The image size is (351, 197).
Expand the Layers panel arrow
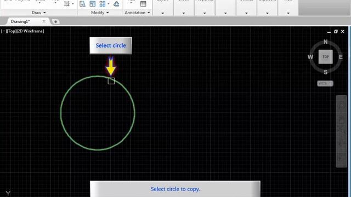(x=163, y=13)
